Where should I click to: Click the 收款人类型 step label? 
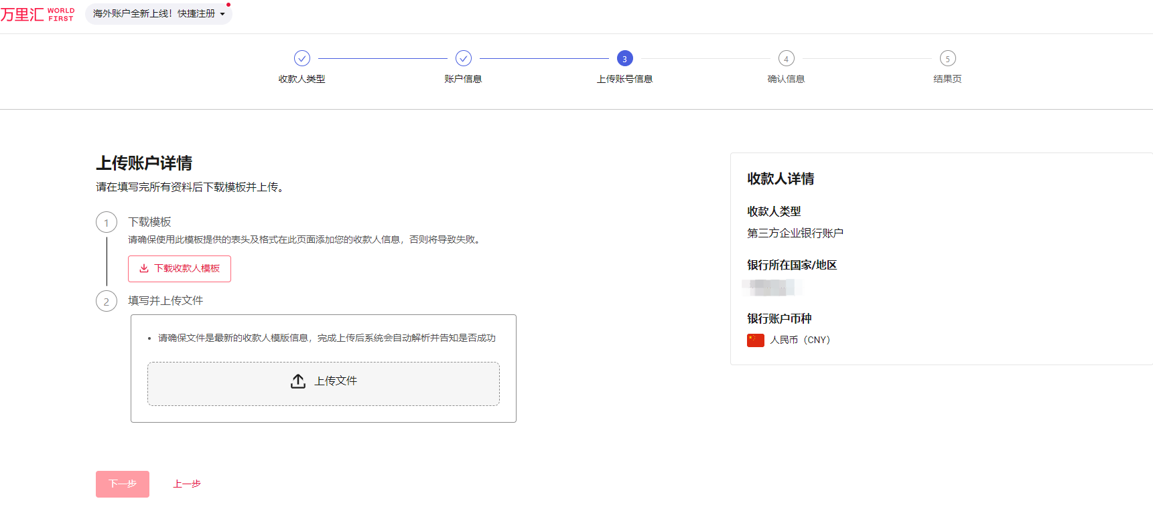coord(301,79)
